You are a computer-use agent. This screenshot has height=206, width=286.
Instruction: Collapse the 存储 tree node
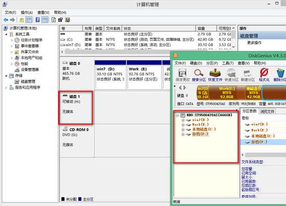click(6, 76)
